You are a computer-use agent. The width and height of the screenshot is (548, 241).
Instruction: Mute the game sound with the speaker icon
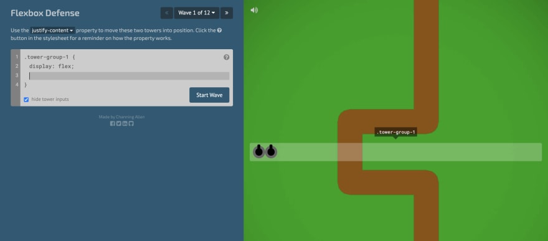click(254, 10)
